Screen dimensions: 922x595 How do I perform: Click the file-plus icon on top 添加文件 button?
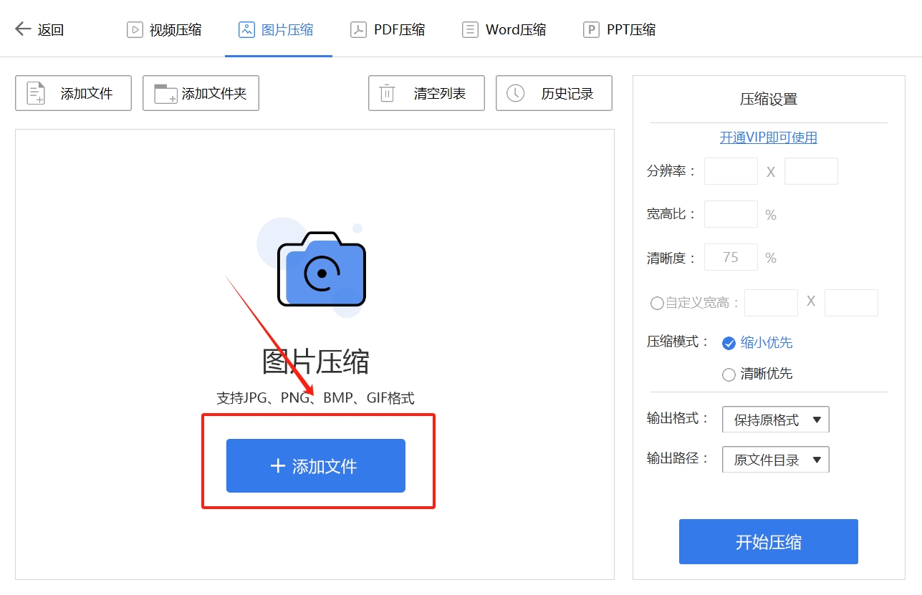click(36, 93)
